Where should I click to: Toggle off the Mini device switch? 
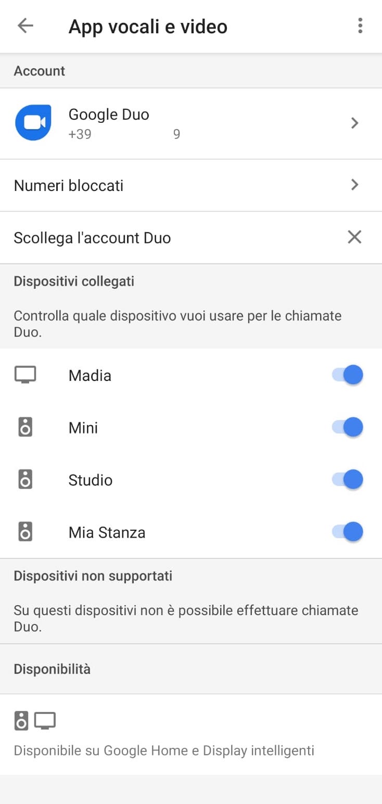pyautogui.click(x=348, y=427)
